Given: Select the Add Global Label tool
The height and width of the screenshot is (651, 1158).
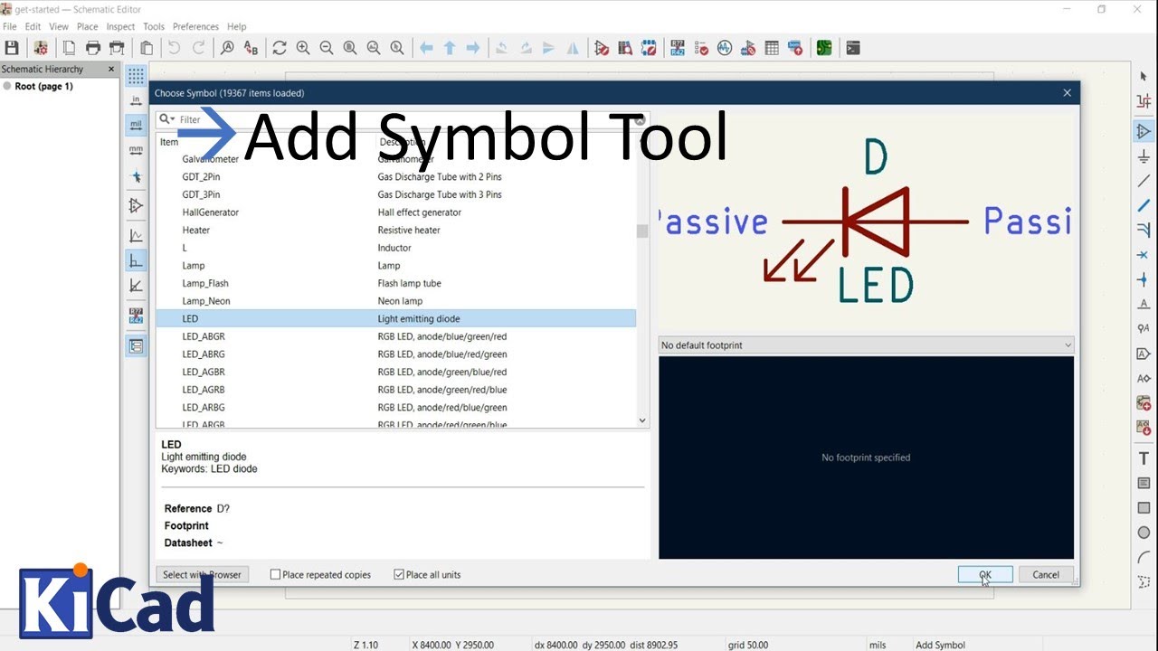Looking at the screenshot, I should pos(1144,354).
